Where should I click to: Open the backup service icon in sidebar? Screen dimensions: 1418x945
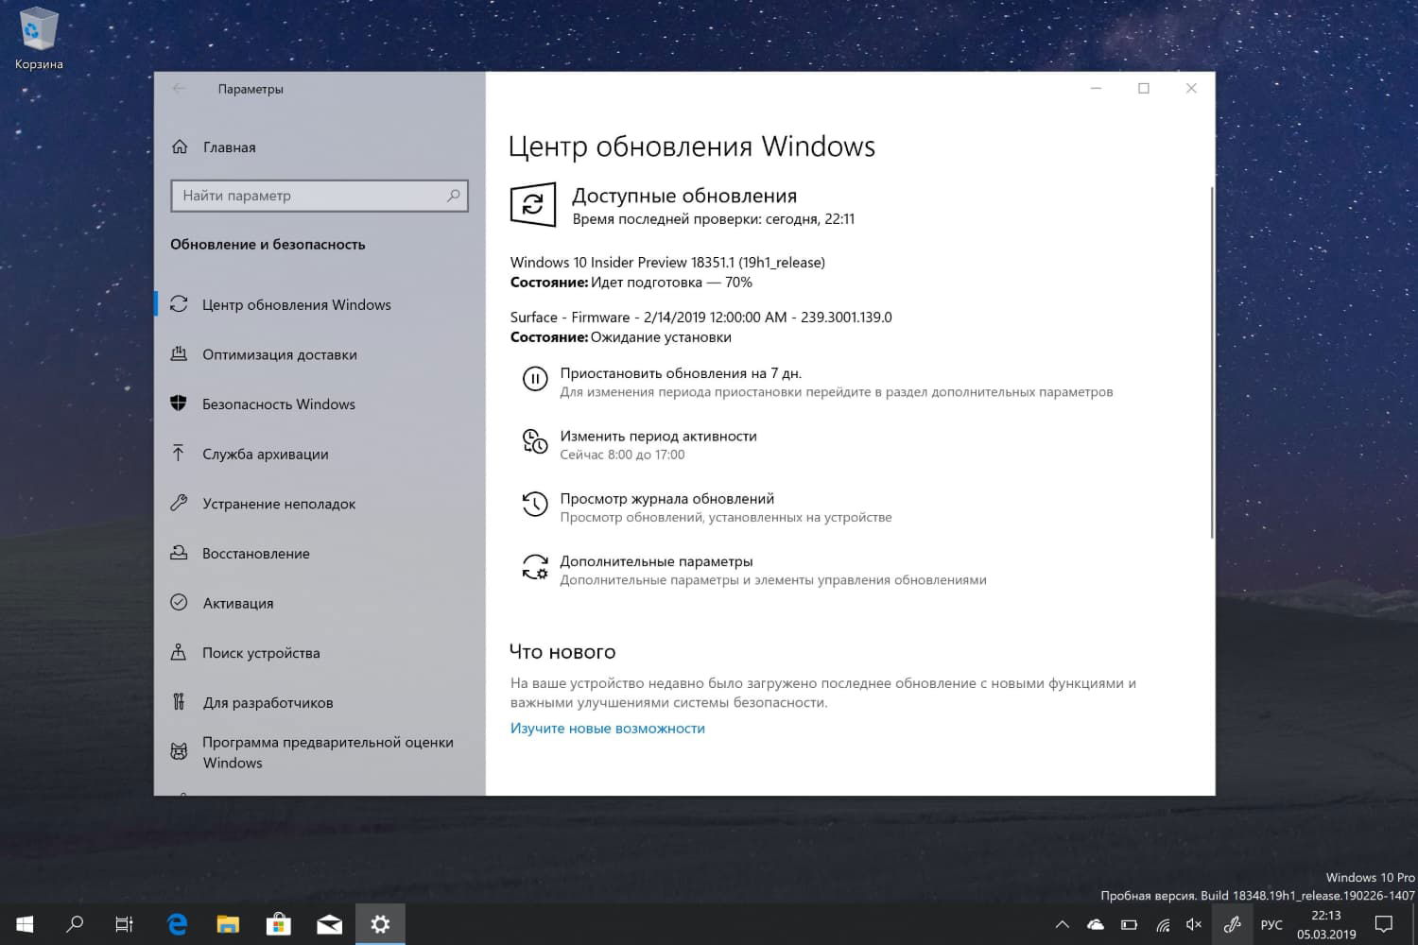pos(180,454)
